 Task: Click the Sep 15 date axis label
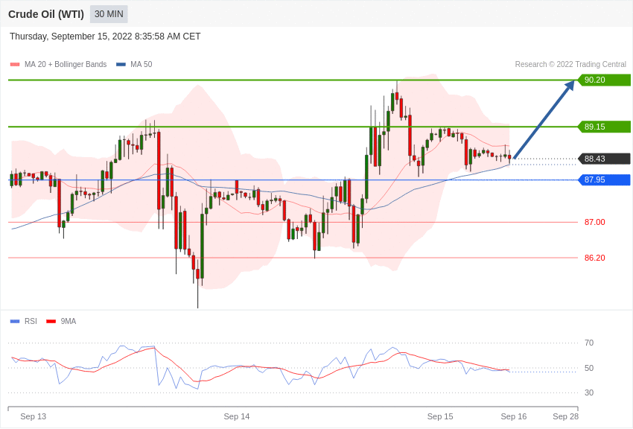pos(440,416)
